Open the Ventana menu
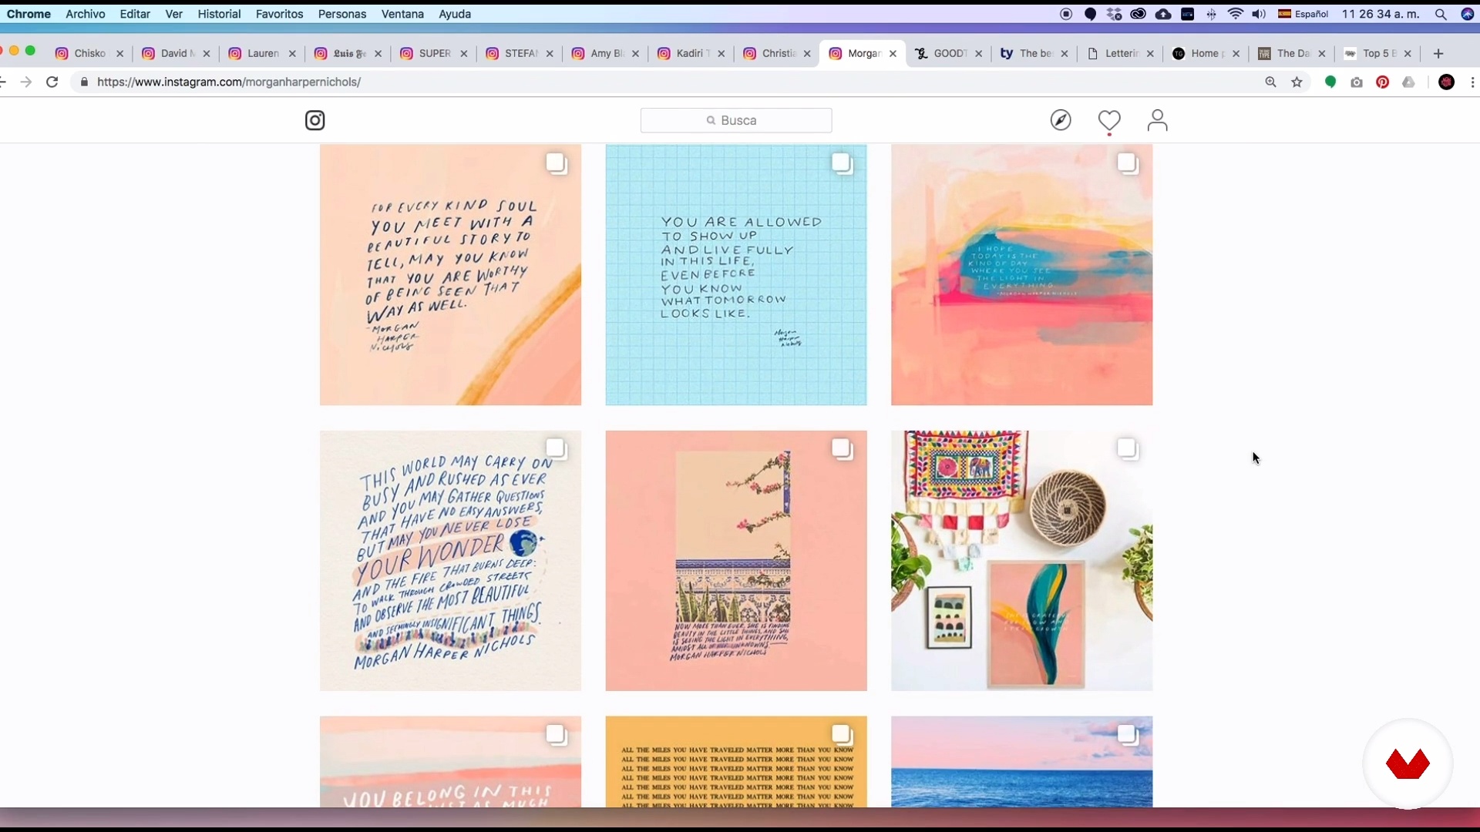Viewport: 1480px width, 832px height. click(x=402, y=14)
